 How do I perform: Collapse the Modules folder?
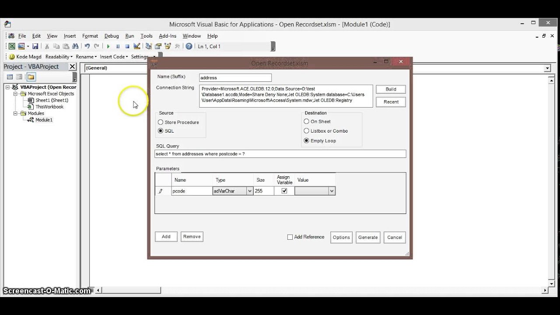(16, 113)
